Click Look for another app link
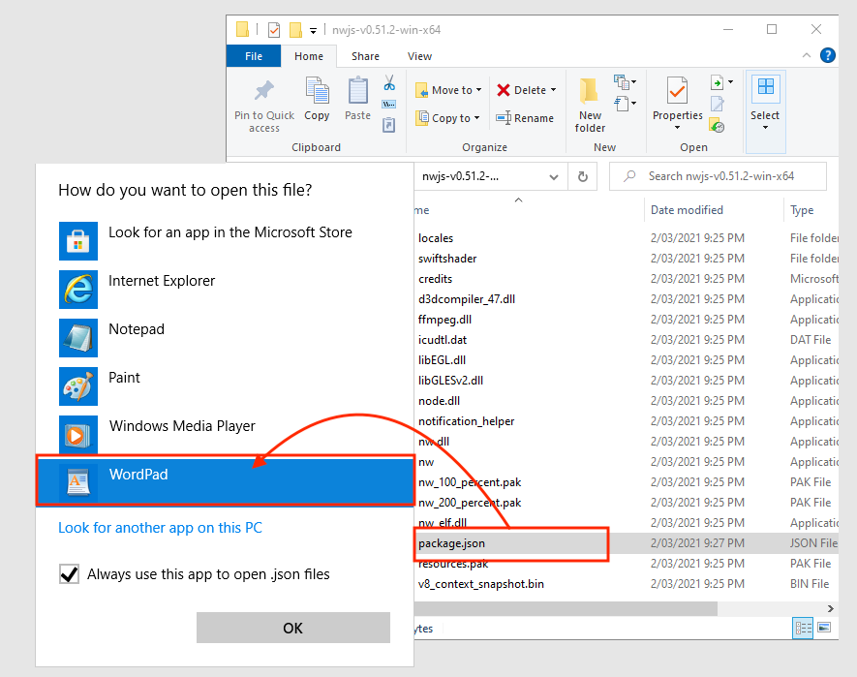 (x=160, y=528)
